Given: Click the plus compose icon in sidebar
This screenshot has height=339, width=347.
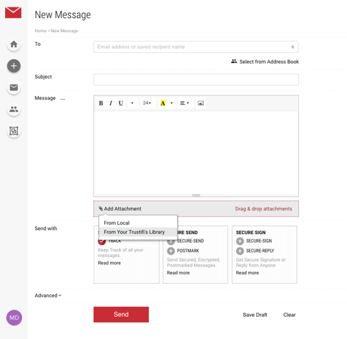Looking at the screenshot, I should pos(14,66).
